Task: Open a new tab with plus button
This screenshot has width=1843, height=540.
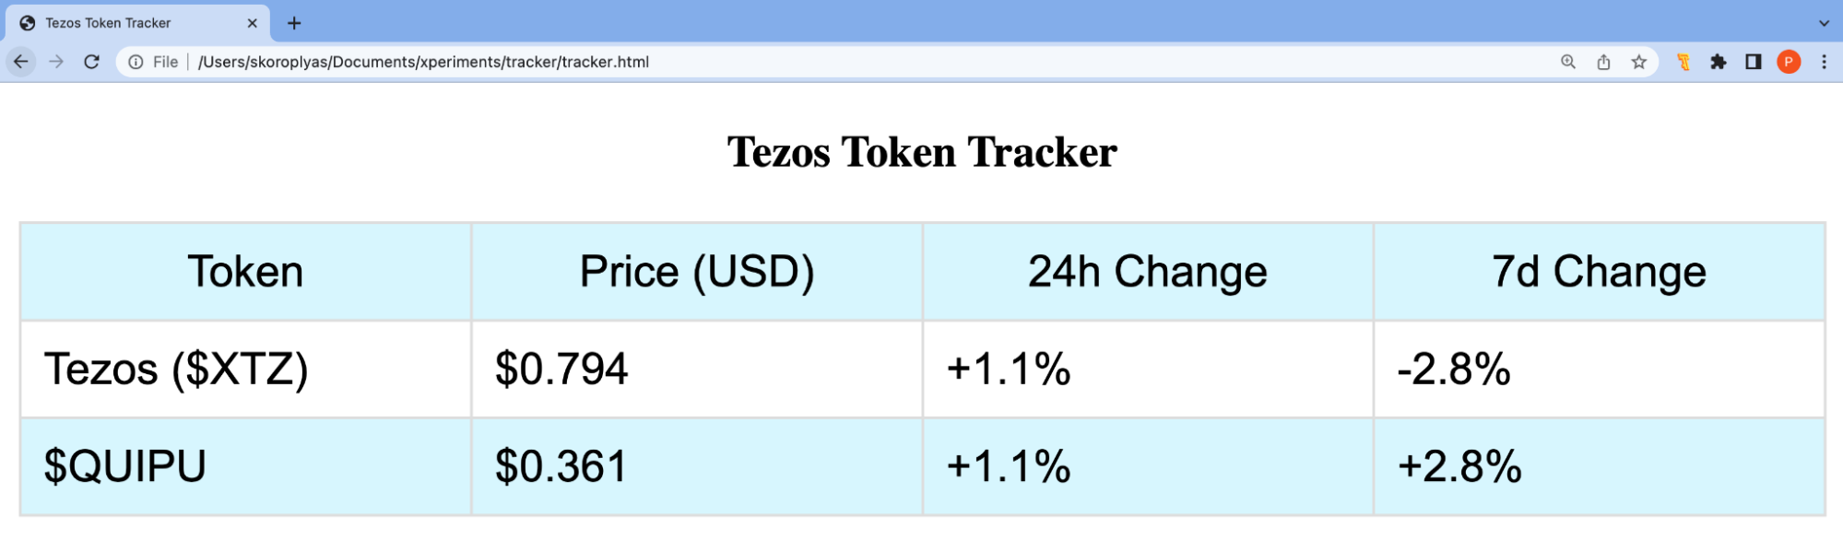Action: click(x=294, y=23)
